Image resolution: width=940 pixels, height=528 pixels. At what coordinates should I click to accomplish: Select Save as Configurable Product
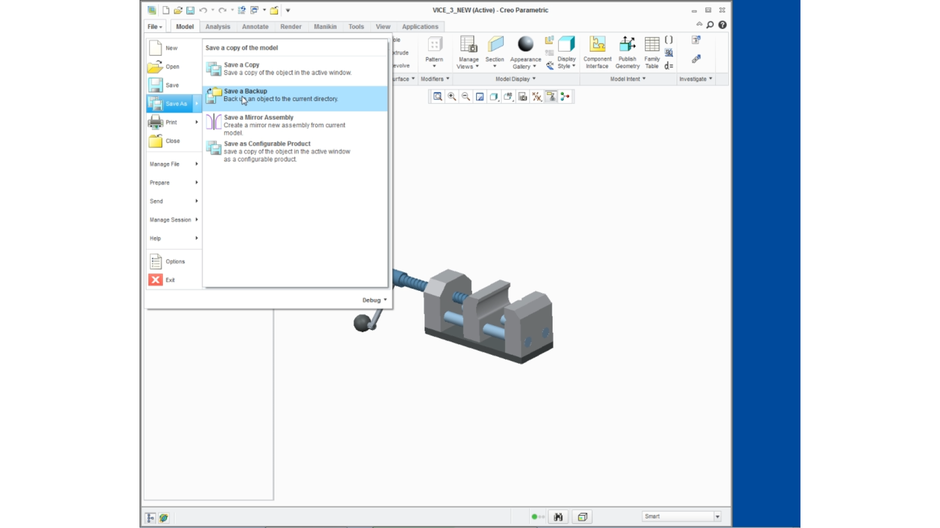pyautogui.click(x=295, y=152)
